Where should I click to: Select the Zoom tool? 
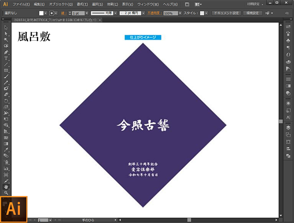[6, 193]
